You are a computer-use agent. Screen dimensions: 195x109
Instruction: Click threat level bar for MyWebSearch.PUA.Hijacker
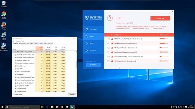(x=164, y=39)
